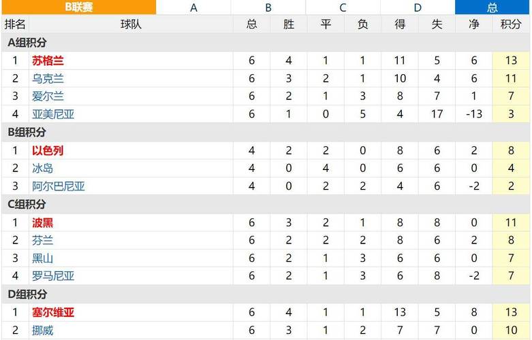This screenshot has width=532, height=340.
Task: Open the 苏格兰 team link
Action: 48,61
